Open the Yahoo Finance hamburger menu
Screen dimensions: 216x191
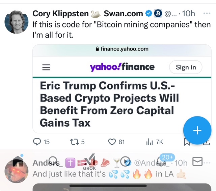point(46,67)
